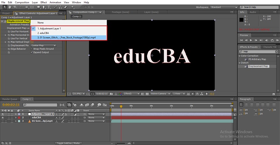Select the Selection arrow tool
The height and width of the screenshot is (145, 280).
(5, 7)
